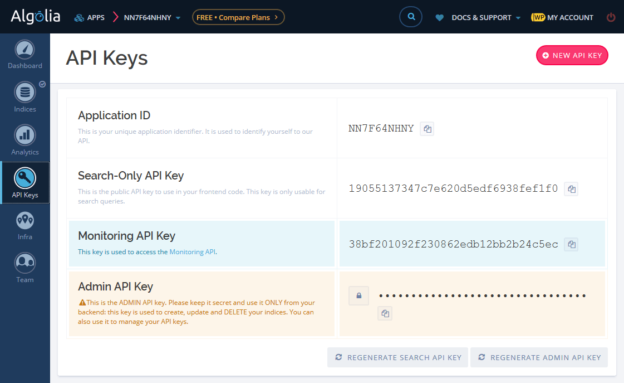Viewport: 624px width, 383px height.
Task: Open the Apps cubes icon
Action: tap(79, 17)
